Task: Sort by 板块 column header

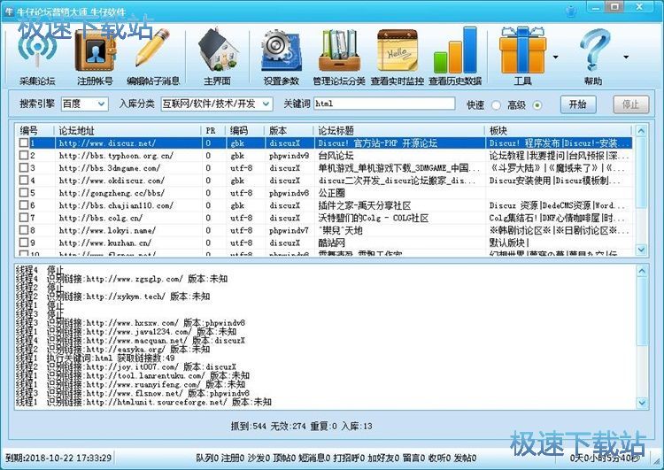Action: [x=559, y=130]
